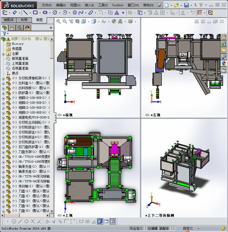Image resolution: width=228 pixels, height=232 pixels.
Task: Click the Save icon in title bar
Action: tap(186, 5)
